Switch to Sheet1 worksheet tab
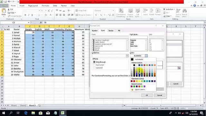This screenshot has height=116, width=206. click(x=14, y=105)
